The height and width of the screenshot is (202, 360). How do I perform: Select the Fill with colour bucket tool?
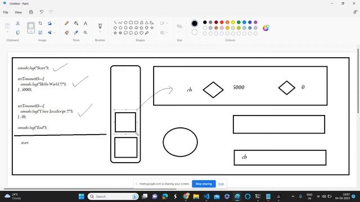pyautogui.click(x=76, y=24)
